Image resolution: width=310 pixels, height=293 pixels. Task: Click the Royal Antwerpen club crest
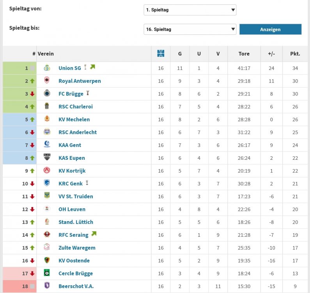coord(47,80)
